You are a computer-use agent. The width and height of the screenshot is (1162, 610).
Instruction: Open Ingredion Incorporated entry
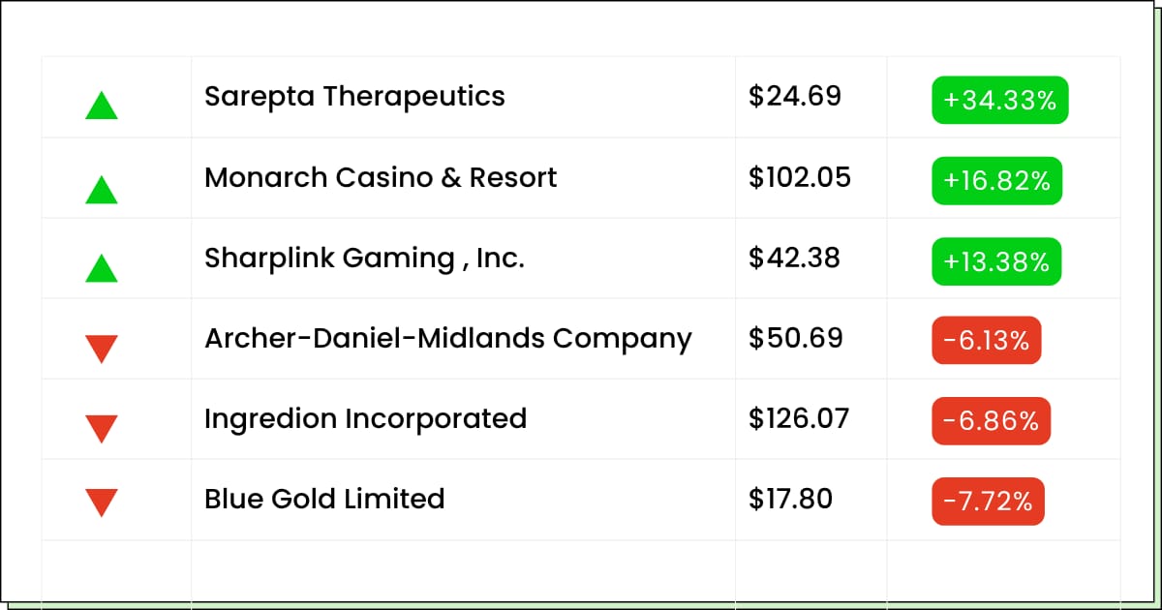pos(365,419)
